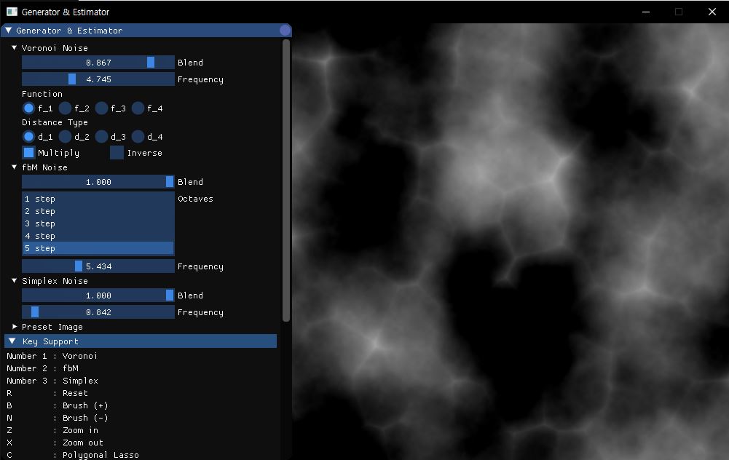Expand the Preset Image section

(15, 327)
